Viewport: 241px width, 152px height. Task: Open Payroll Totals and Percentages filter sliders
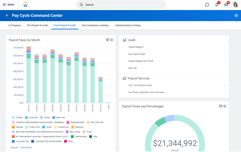(x=221, y=106)
